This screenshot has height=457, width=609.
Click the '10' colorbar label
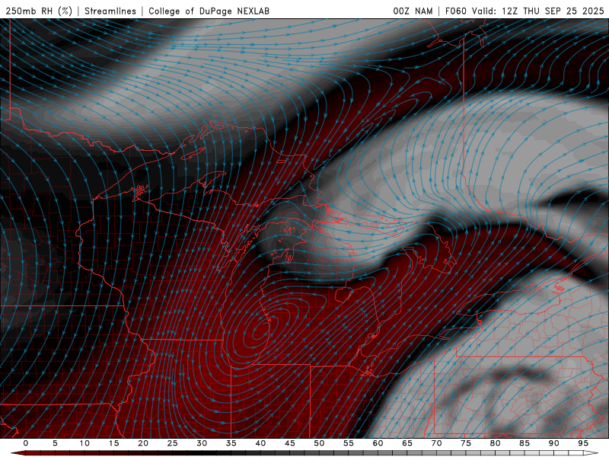tap(84, 443)
